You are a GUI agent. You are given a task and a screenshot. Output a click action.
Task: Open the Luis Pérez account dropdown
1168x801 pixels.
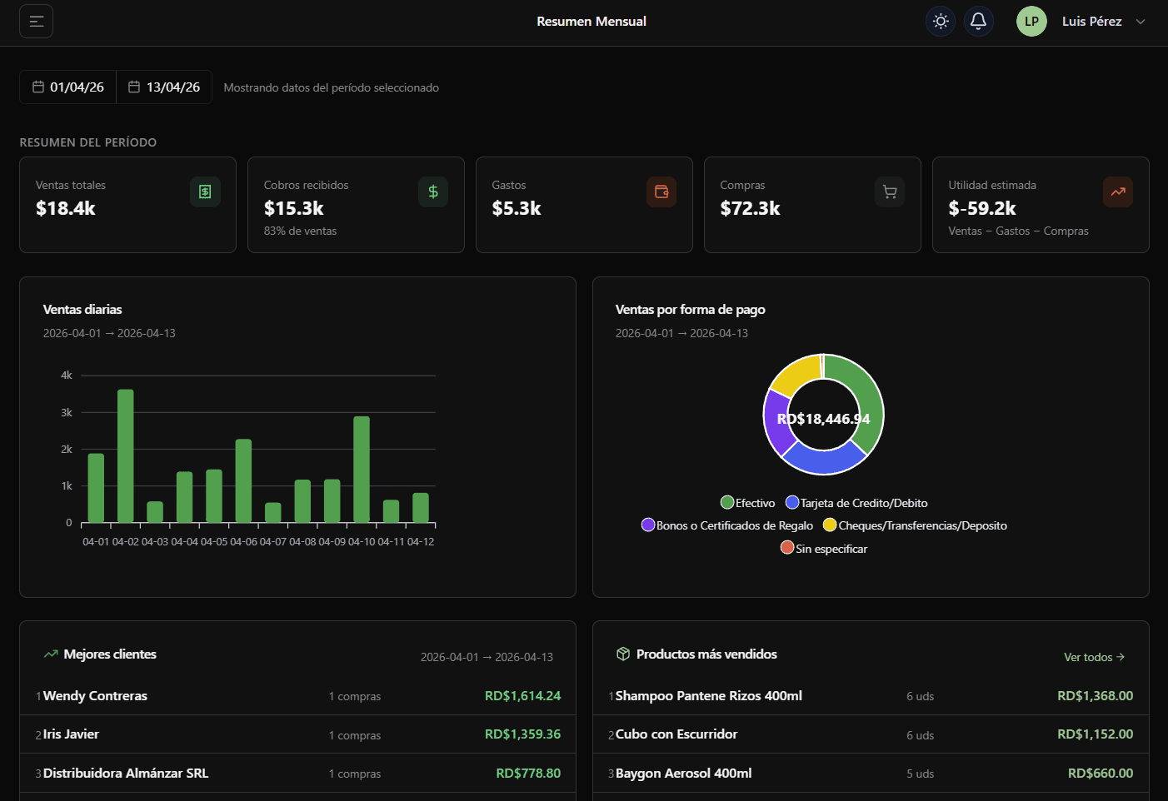(1103, 21)
